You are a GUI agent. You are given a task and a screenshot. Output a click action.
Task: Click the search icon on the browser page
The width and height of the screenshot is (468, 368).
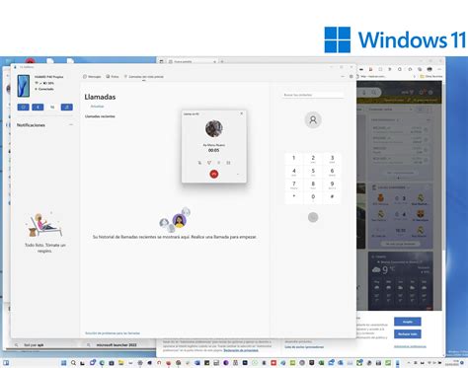pyautogui.click(x=374, y=93)
